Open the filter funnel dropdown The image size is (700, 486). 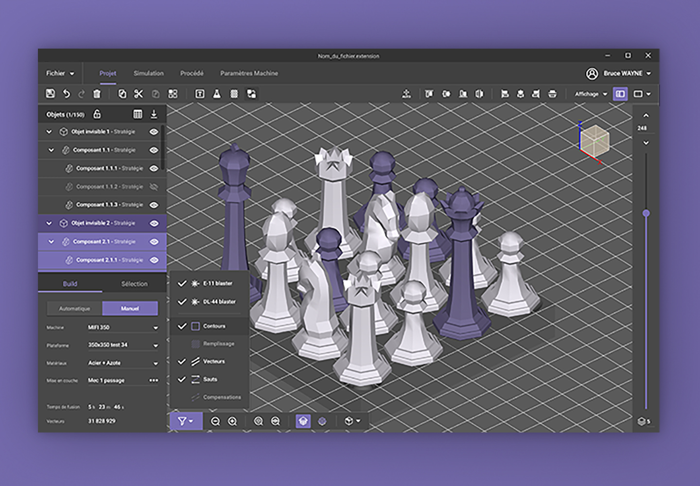pyautogui.click(x=185, y=421)
